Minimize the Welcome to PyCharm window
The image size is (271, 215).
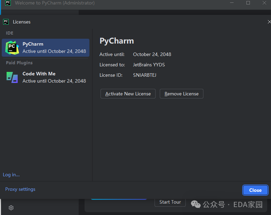tap(232, 3)
